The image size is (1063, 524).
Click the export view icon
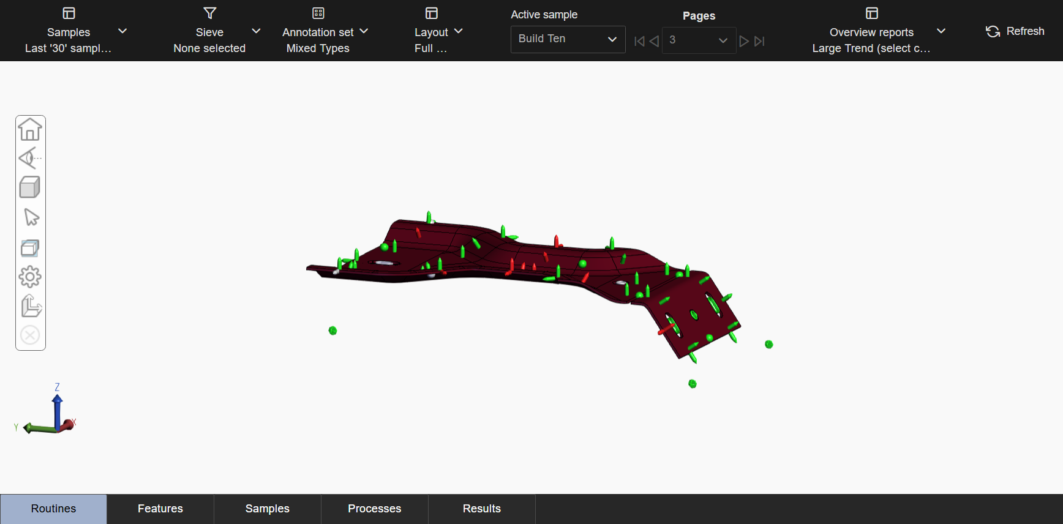point(31,306)
